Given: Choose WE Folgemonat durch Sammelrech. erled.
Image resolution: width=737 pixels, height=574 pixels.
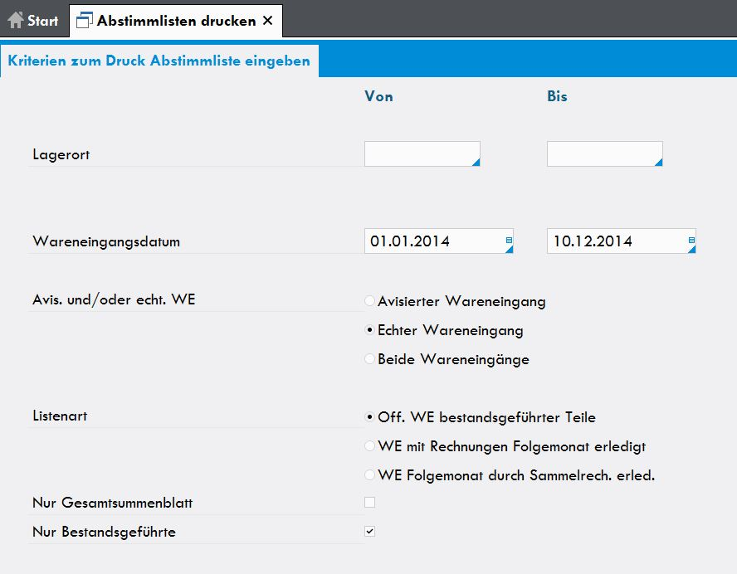Looking at the screenshot, I should click(370, 475).
